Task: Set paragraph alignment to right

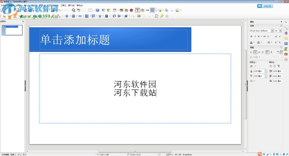Action: click(259, 52)
